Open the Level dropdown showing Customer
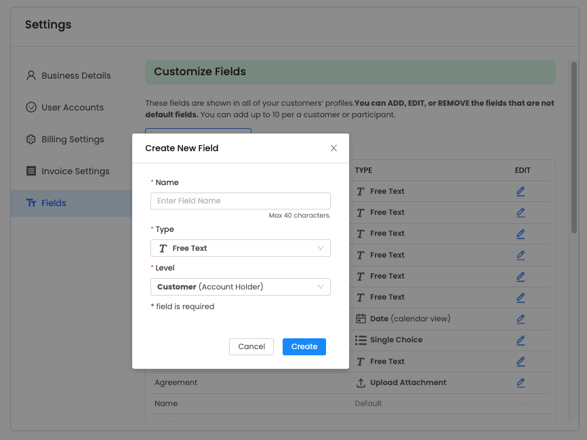The image size is (587, 440). (241, 287)
